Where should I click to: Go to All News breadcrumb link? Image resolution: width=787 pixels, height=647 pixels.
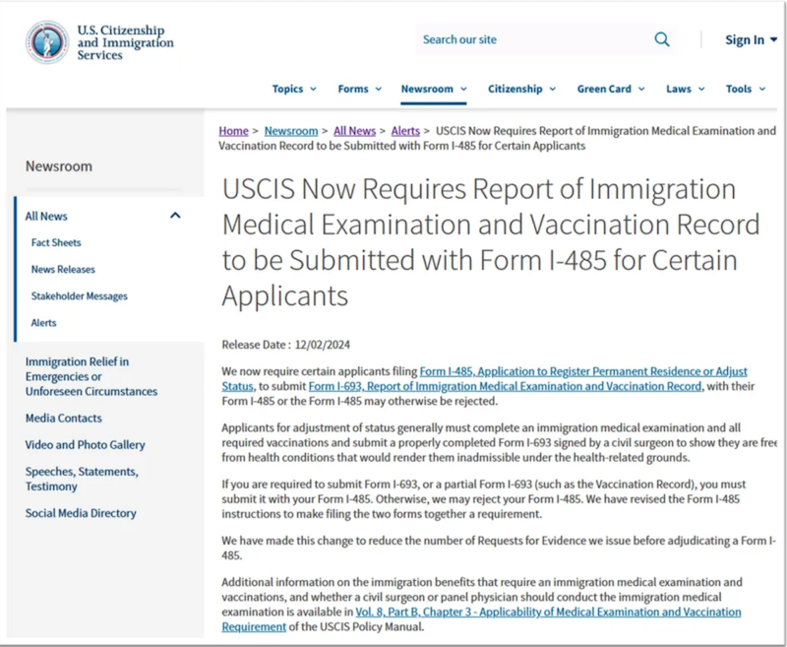click(354, 131)
